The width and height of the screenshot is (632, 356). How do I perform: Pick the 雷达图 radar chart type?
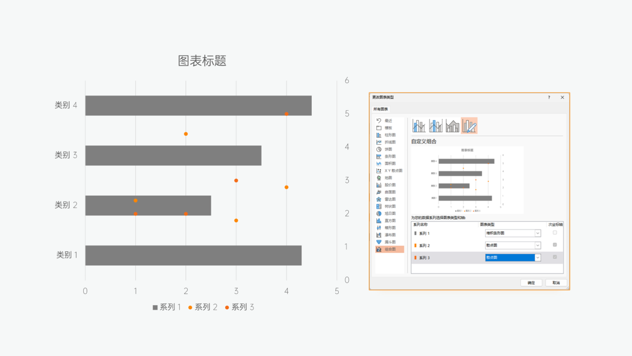click(389, 199)
